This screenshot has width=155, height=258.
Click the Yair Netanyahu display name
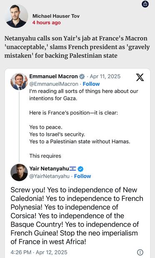pos(49,169)
